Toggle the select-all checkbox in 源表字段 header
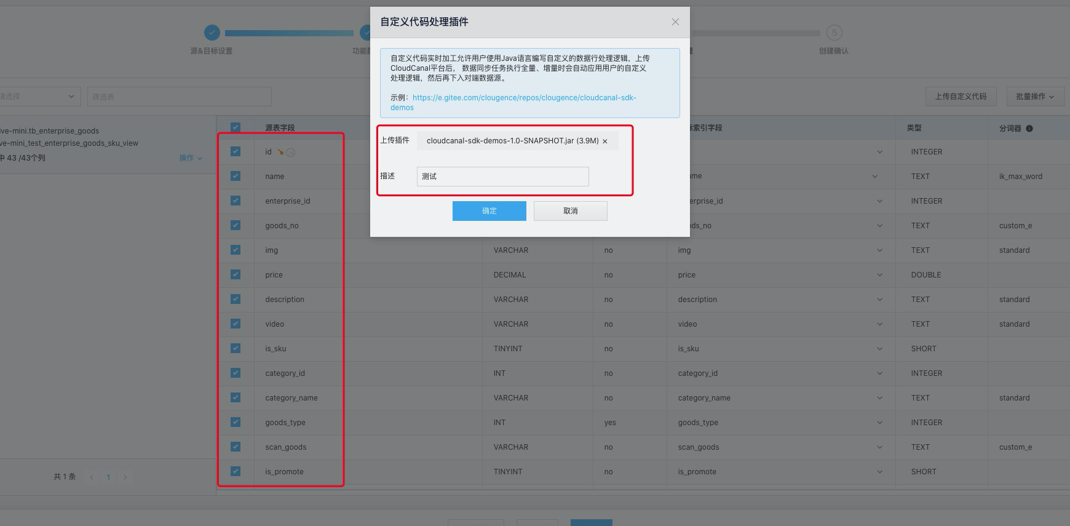This screenshot has height=526, width=1070. point(236,127)
